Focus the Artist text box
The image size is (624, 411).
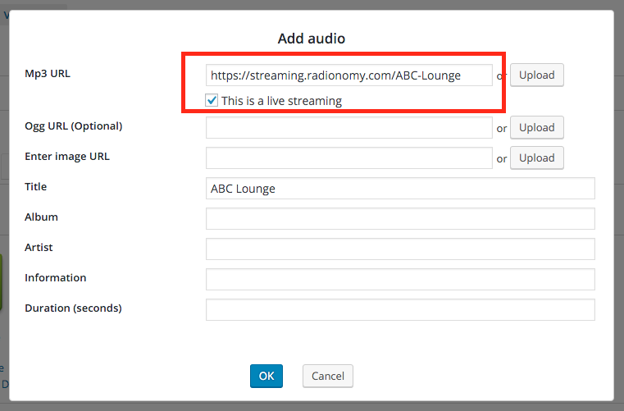point(399,249)
